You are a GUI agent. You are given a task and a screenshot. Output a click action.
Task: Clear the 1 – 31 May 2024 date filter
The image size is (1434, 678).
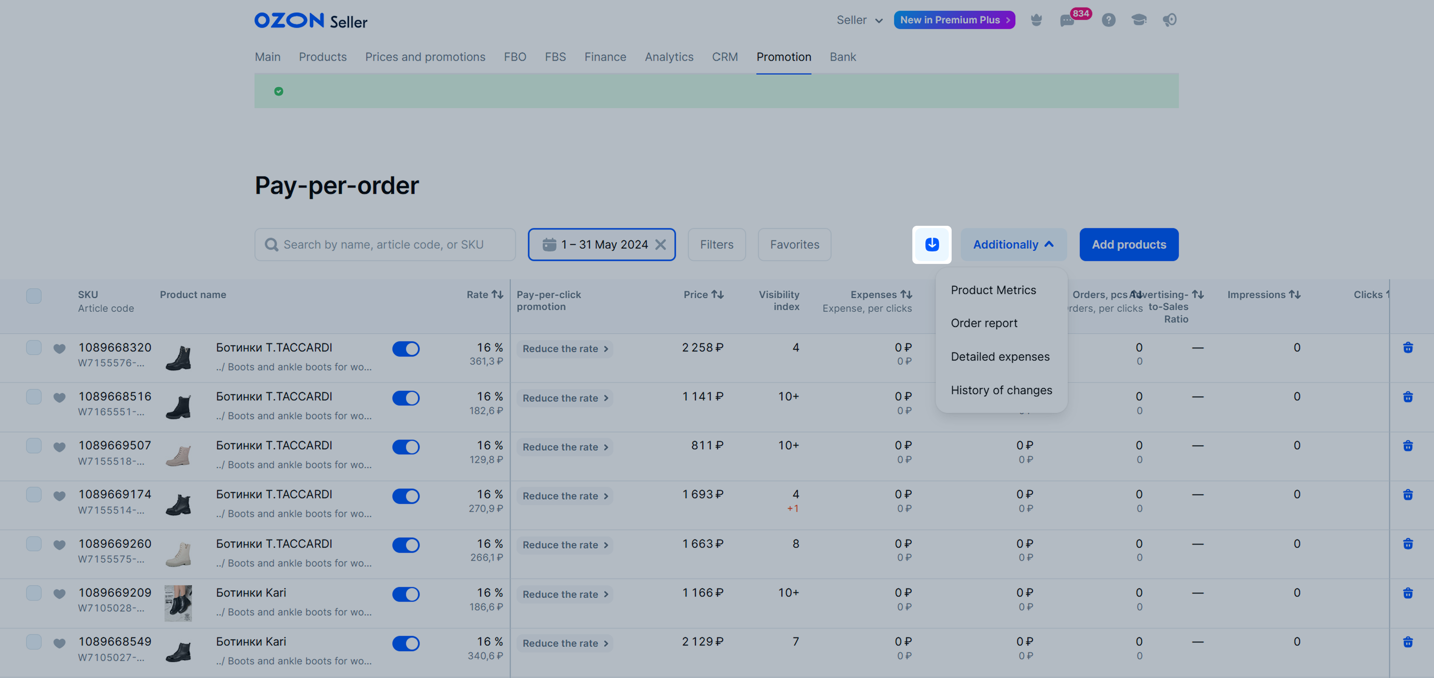[x=660, y=245]
